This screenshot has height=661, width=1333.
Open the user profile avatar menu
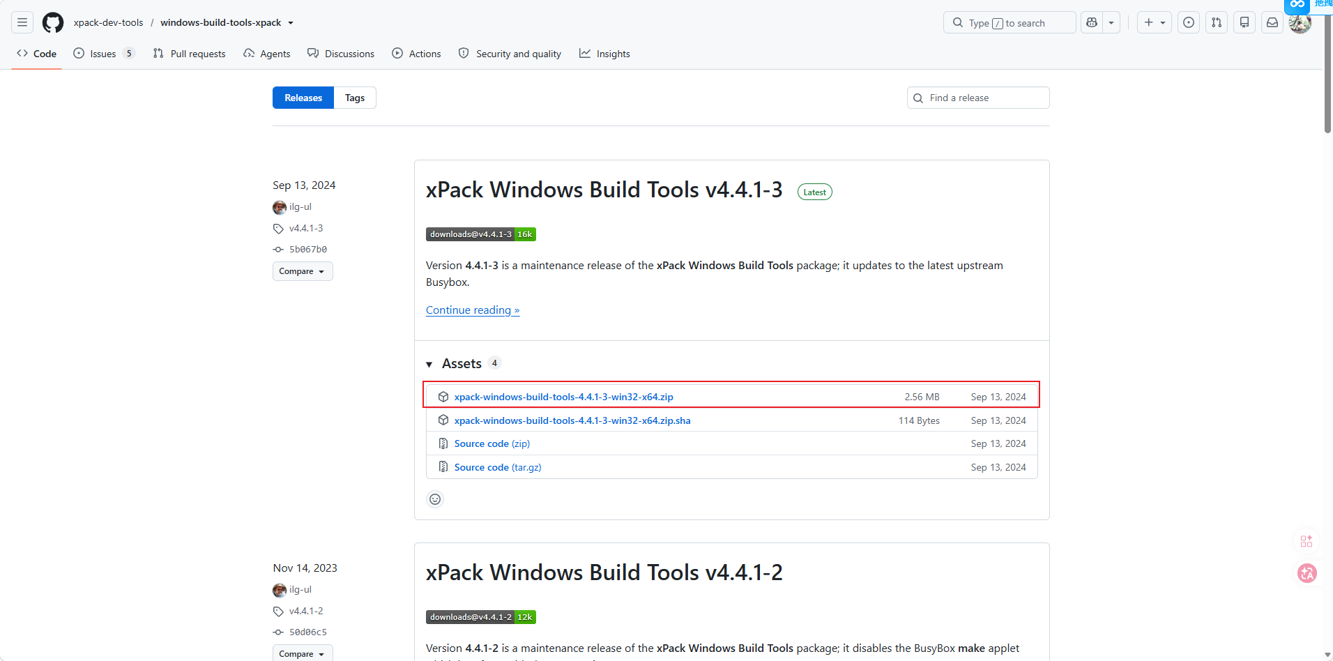[1300, 22]
